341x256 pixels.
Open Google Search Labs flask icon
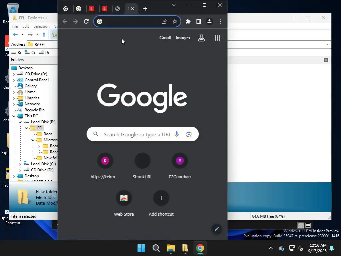click(x=201, y=38)
